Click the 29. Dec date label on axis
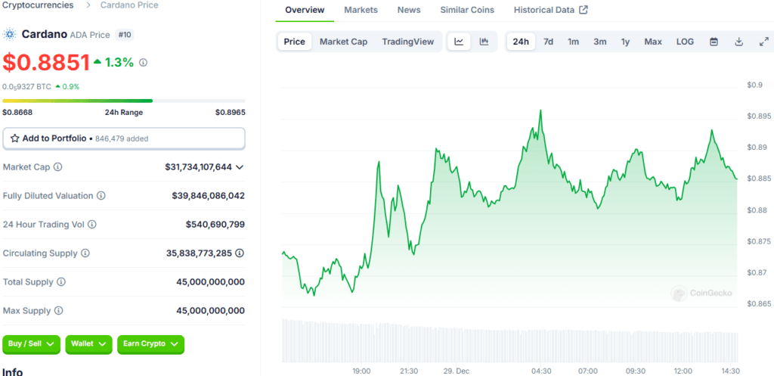The height and width of the screenshot is (376, 774). [x=456, y=371]
